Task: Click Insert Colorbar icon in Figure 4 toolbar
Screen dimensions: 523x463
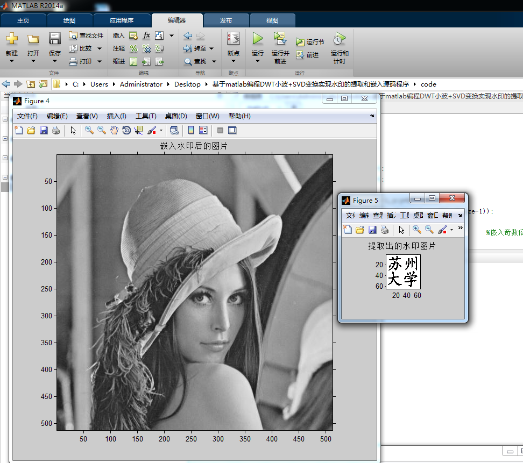Action: 191,130
